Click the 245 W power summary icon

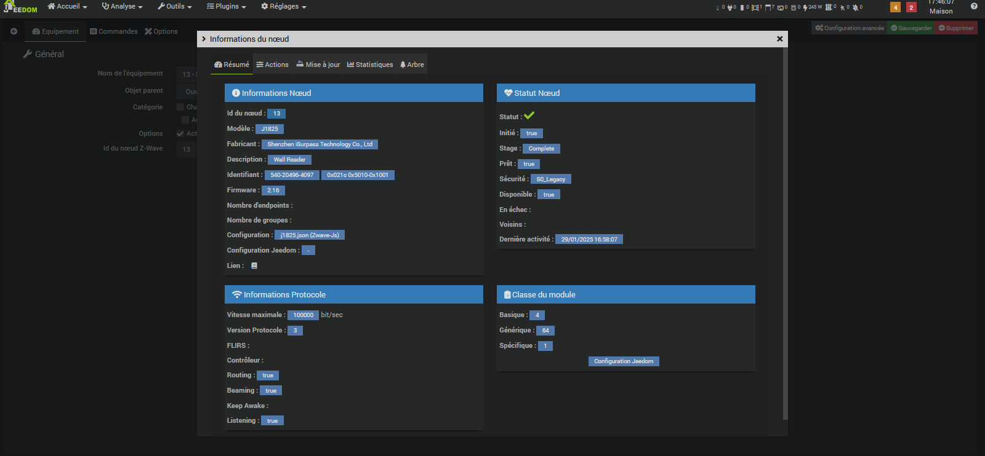(x=812, y=7)
